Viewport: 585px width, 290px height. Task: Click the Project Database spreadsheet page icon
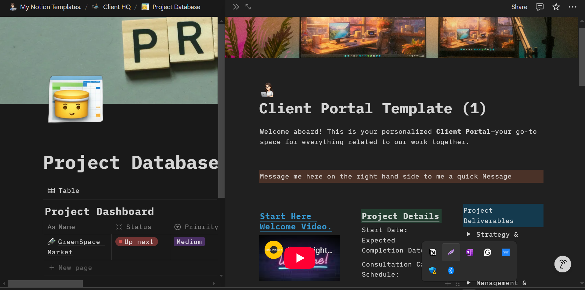(76, 99)
